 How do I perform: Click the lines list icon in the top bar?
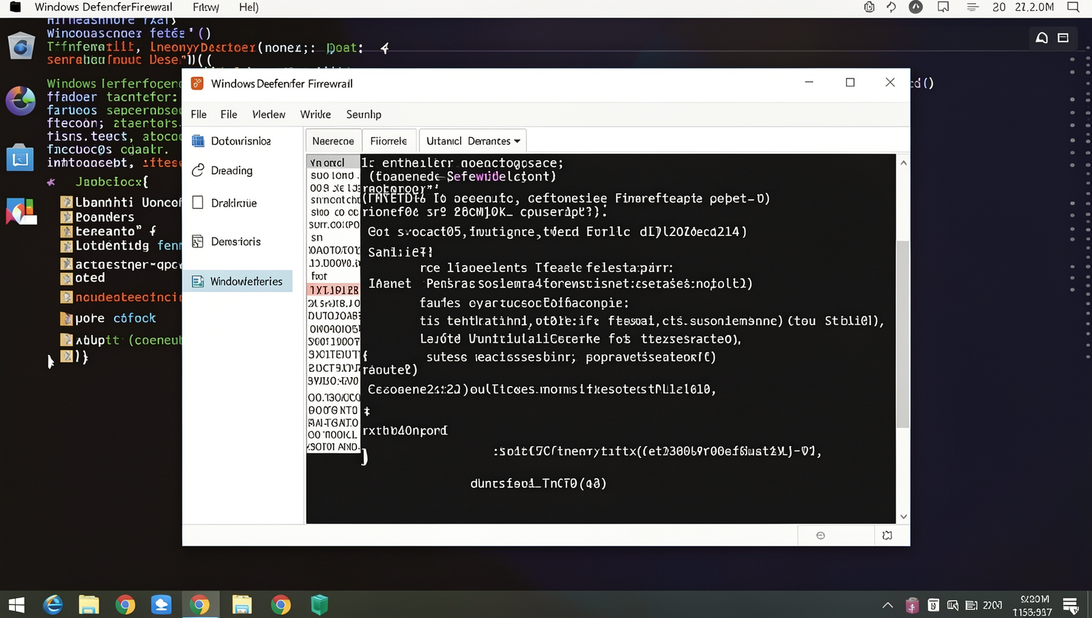tap(973, 8)
